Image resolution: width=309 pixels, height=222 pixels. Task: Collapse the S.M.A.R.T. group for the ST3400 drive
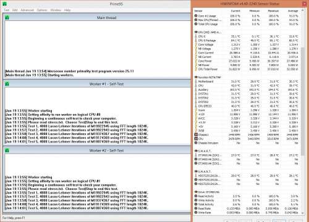click(196, 151)
